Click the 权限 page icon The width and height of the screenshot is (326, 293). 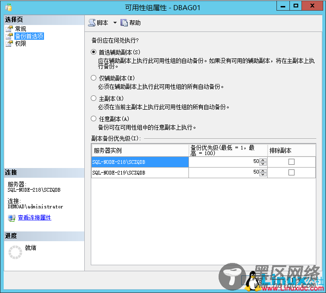click(9, 44)
